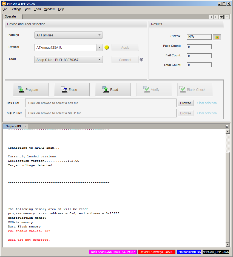Open the Tools menu
This screenshot has width=233, height=257.
pos(38,9)
